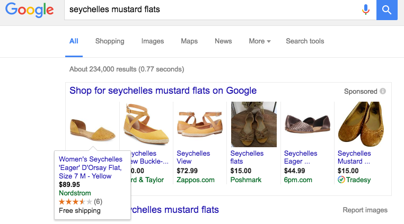Click the Nordstrom store name in tooltip
This screenshot has height=224, width=404.
point(75,193)
